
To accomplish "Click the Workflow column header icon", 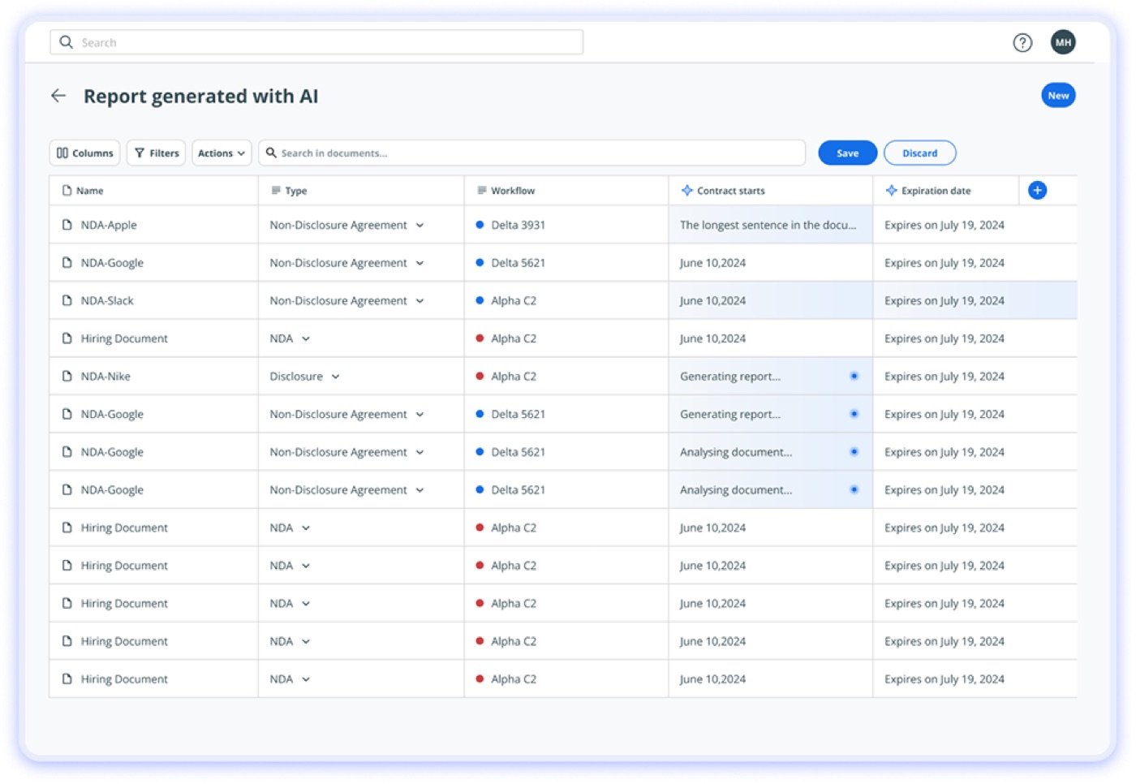I will (x=482, y=191).
